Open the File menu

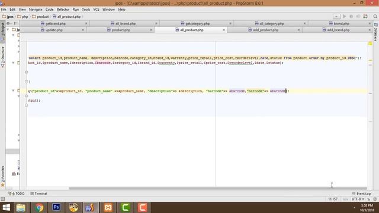pyautogui.click(x=4, y=9)
